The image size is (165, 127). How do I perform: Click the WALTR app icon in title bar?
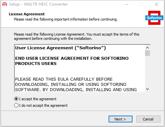click(x=5, y=4)
